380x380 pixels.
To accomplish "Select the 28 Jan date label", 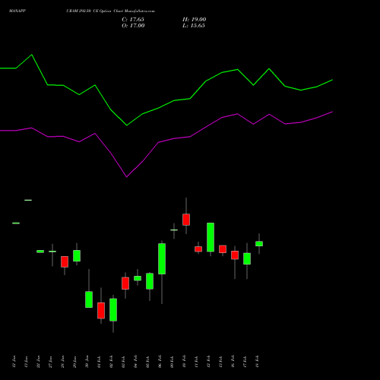I will [x=62, y=362].
